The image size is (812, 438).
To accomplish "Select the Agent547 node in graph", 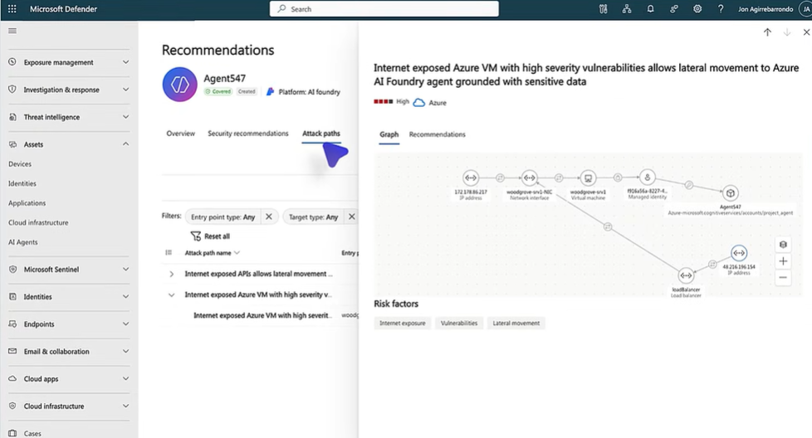I will [x=730, y=193].
